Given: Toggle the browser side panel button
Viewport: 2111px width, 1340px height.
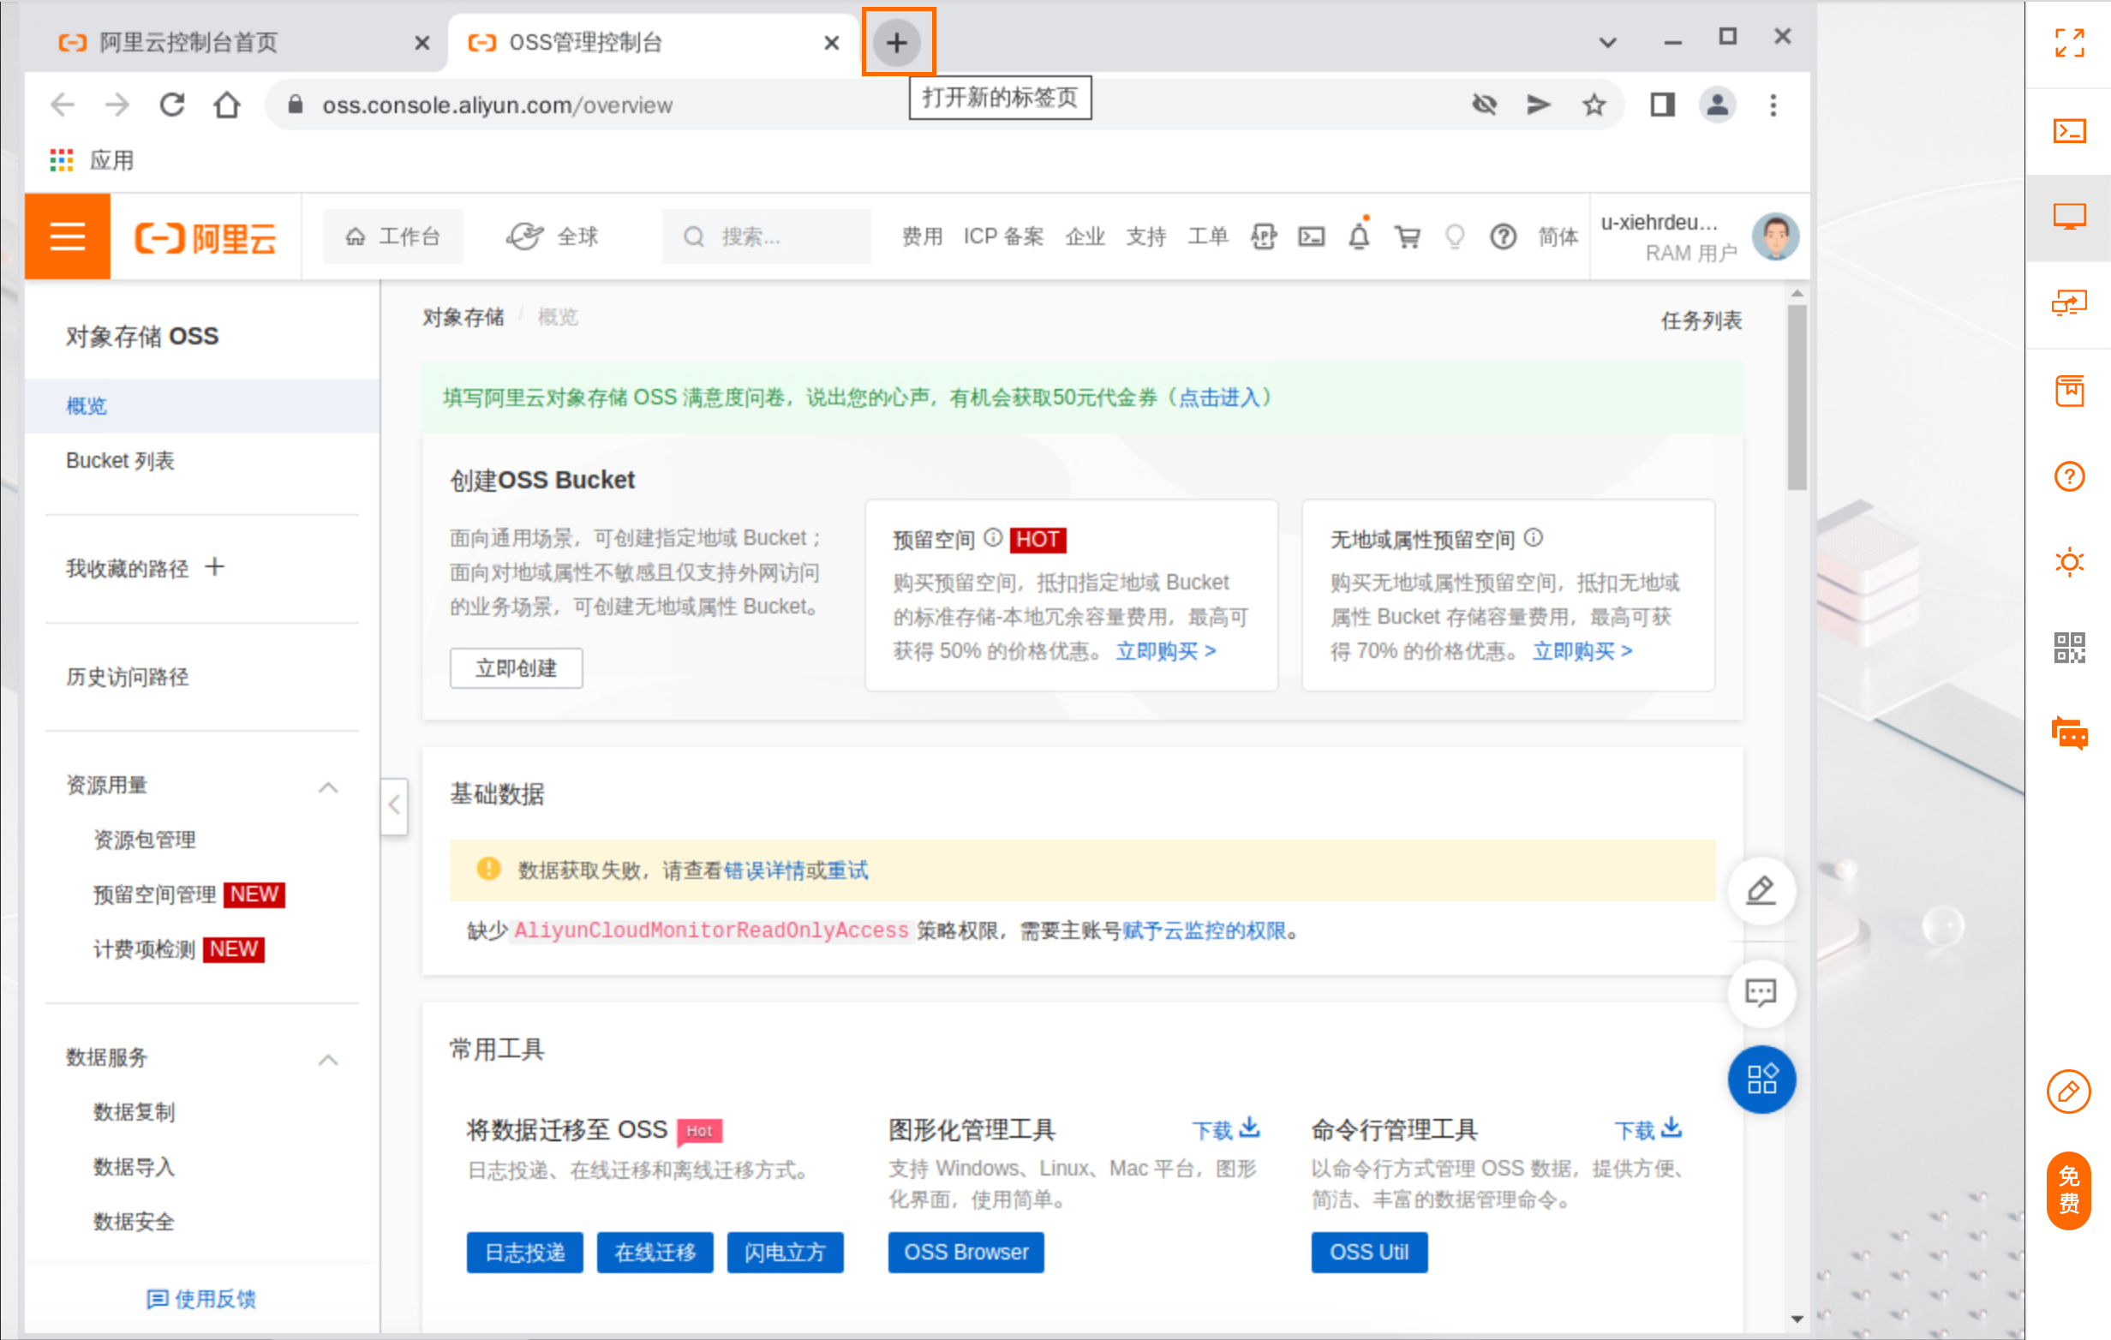Looking at the screenshot, I should click(x=1662, y=105).
